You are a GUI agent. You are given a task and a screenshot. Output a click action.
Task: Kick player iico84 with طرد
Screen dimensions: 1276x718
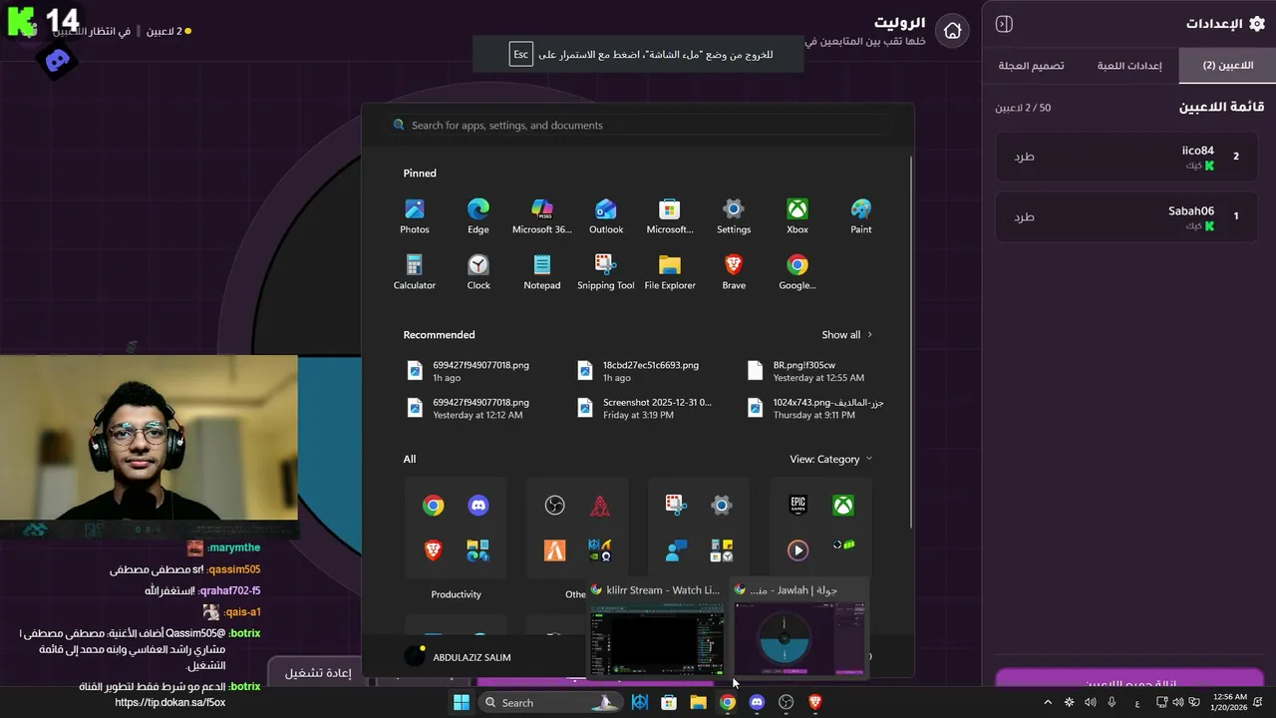[1025, 157]
